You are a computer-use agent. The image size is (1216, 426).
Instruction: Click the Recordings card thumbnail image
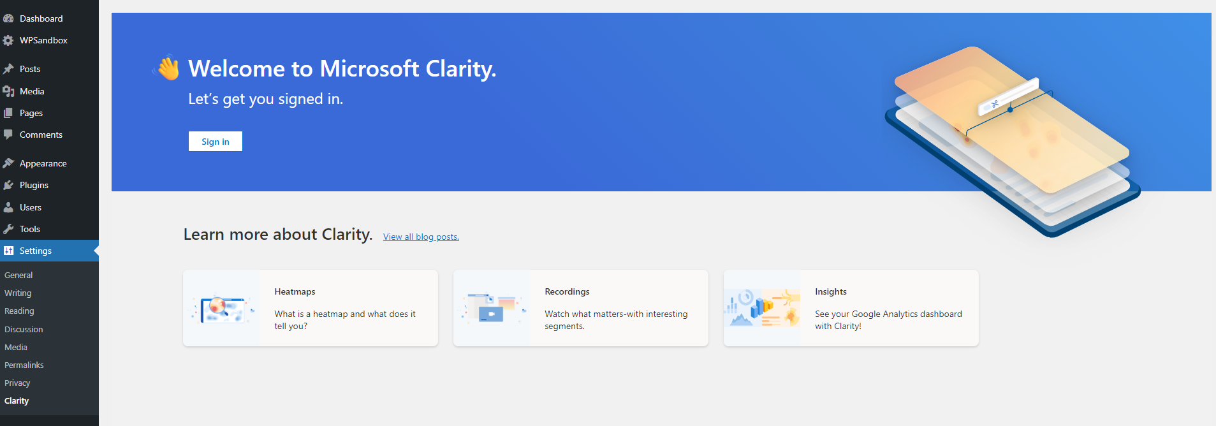[x=492, y=308]
